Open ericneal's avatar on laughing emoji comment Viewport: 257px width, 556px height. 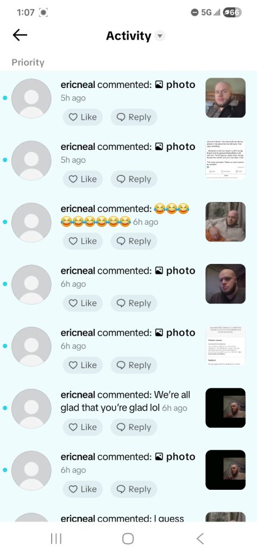[31, 222]
